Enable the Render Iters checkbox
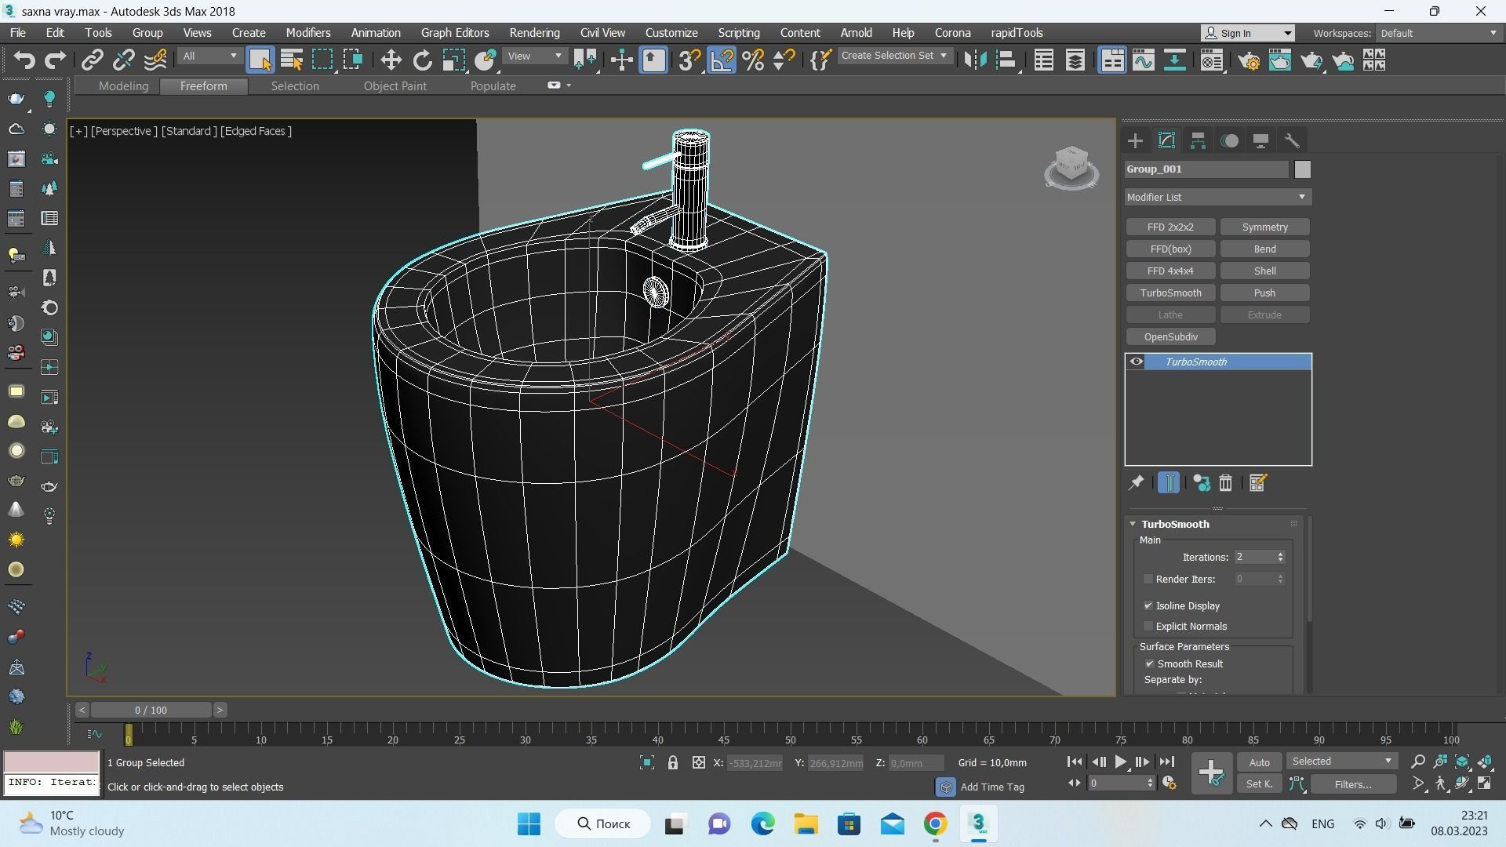Screen dimensions: 1506x847 pyautogui.click(x=1148, y=579)
